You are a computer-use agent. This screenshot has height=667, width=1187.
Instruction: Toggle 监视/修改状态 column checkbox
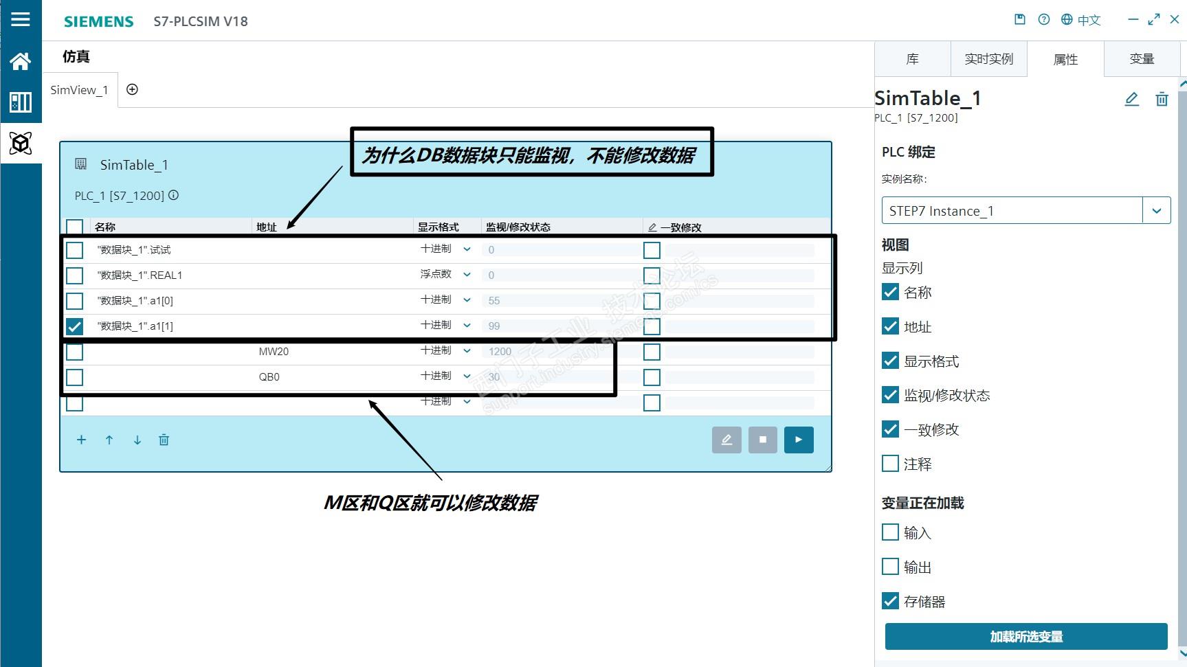pyautogui.click(x=890, y=395)
